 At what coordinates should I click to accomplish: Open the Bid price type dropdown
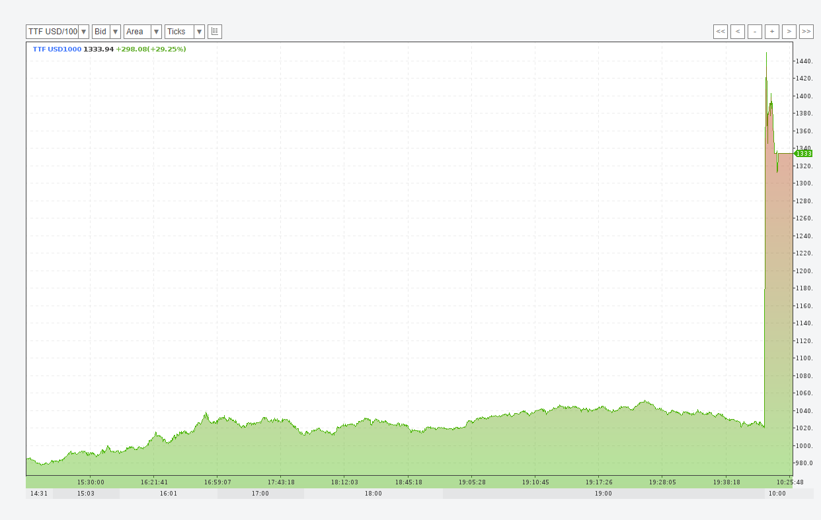tap(106, 32)
